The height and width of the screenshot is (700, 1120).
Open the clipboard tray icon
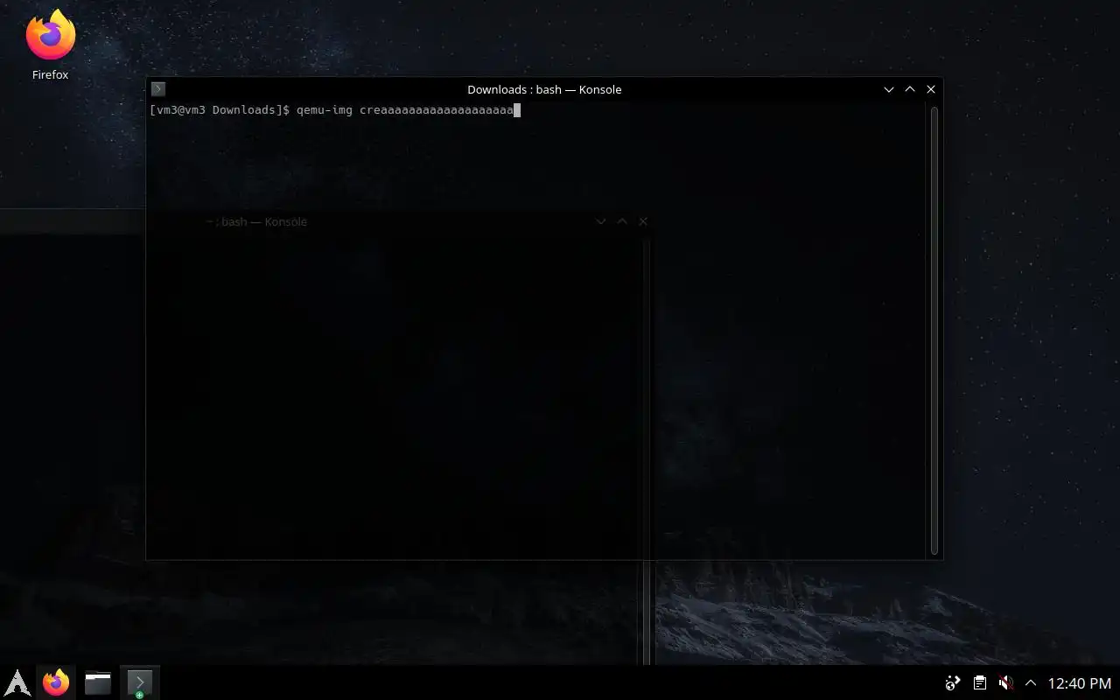tap(980, 682)
